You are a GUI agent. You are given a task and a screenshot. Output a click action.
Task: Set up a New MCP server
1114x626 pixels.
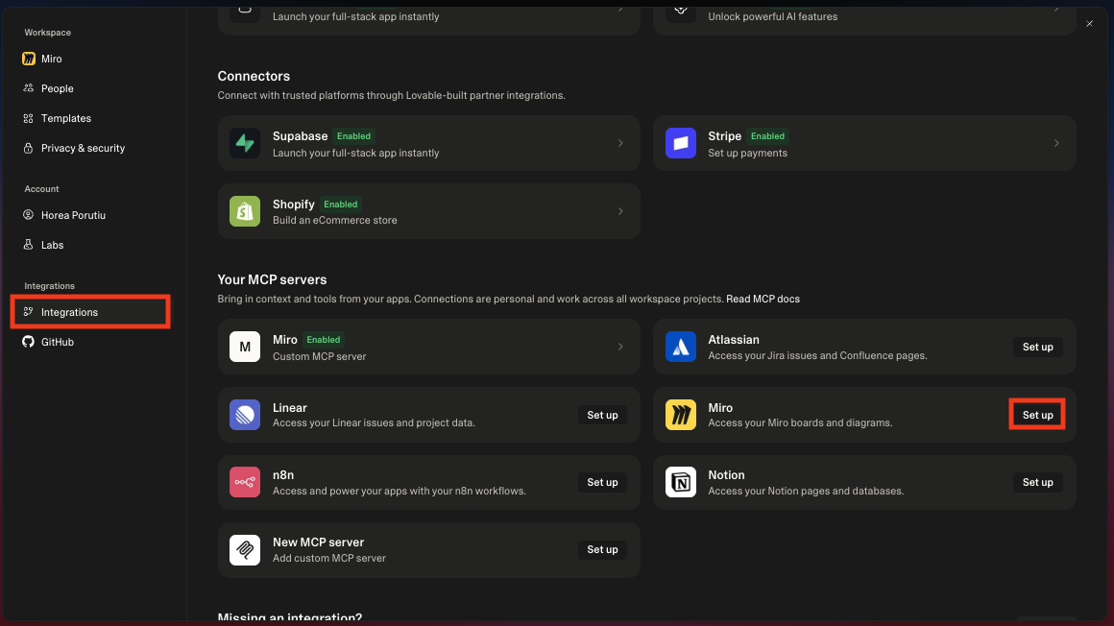click(x=602, y=549)
